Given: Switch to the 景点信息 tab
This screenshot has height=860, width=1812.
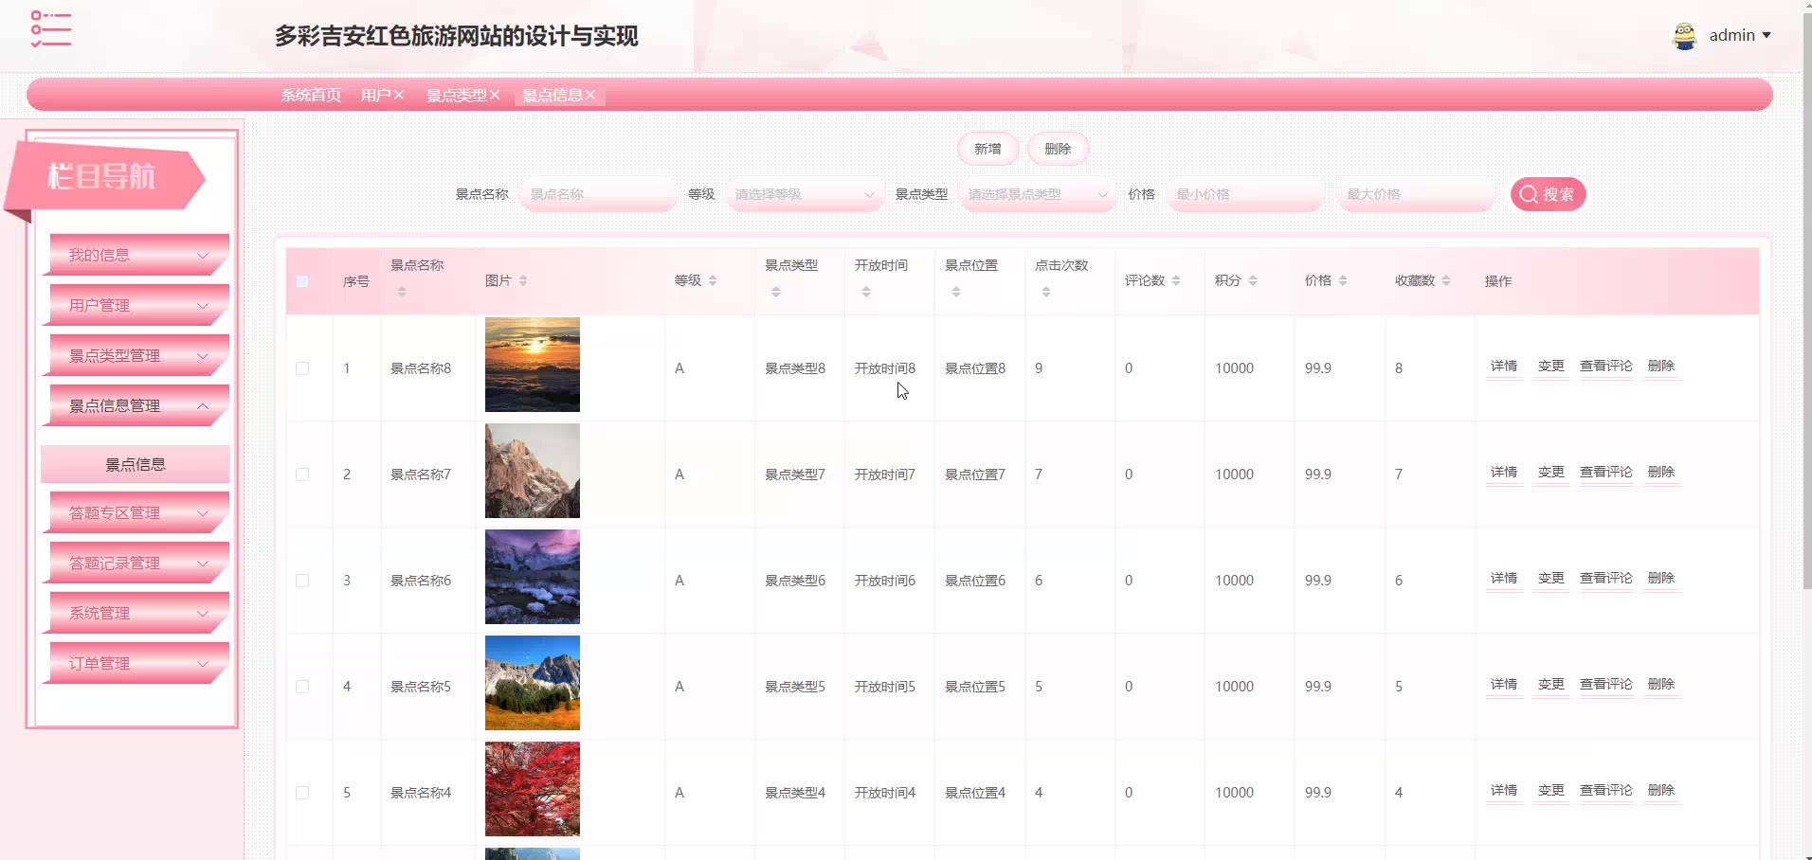Looking at the screenshot, I should coord(553,95).
